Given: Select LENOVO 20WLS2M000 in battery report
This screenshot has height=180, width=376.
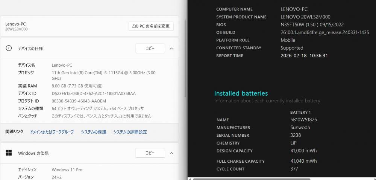Looking at the screenshot, I should (x=305, y=17).
